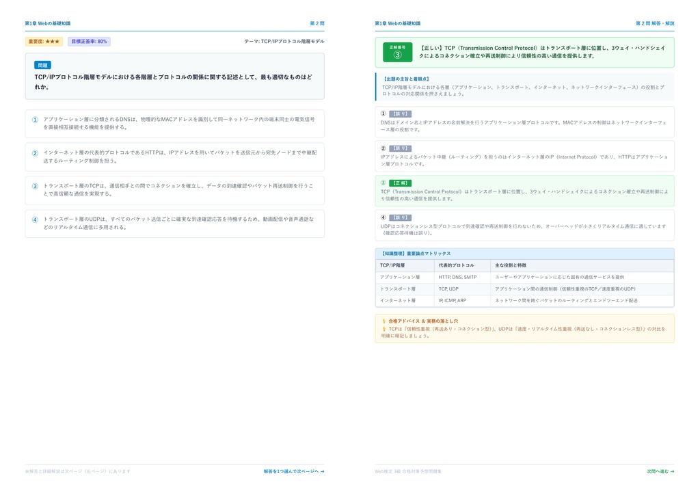700x495 pixels.
Task: Click the 【正しい】TCP (Transmission Control Protocol) summary text
Action: tap(542, 52)
